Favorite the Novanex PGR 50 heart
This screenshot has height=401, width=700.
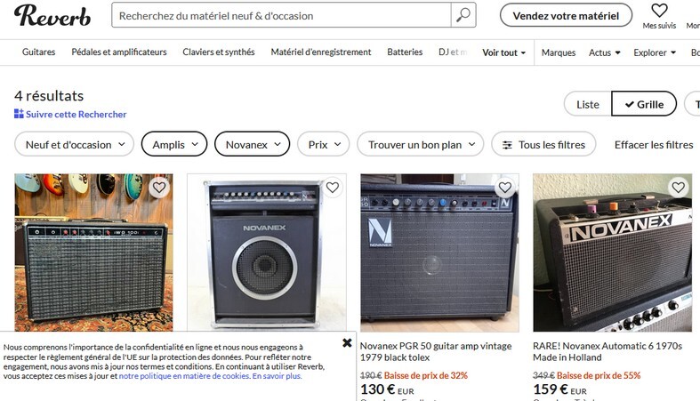504,188
